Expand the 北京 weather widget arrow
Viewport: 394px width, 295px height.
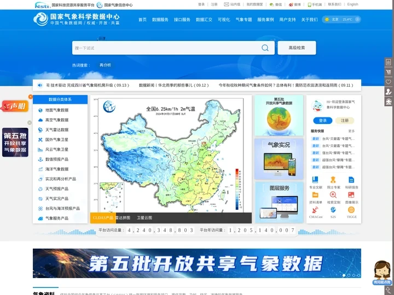coord(357,19)
